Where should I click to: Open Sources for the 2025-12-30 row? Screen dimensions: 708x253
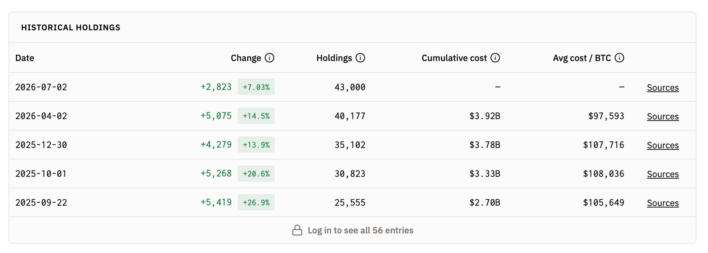click(x=663, y=145)
